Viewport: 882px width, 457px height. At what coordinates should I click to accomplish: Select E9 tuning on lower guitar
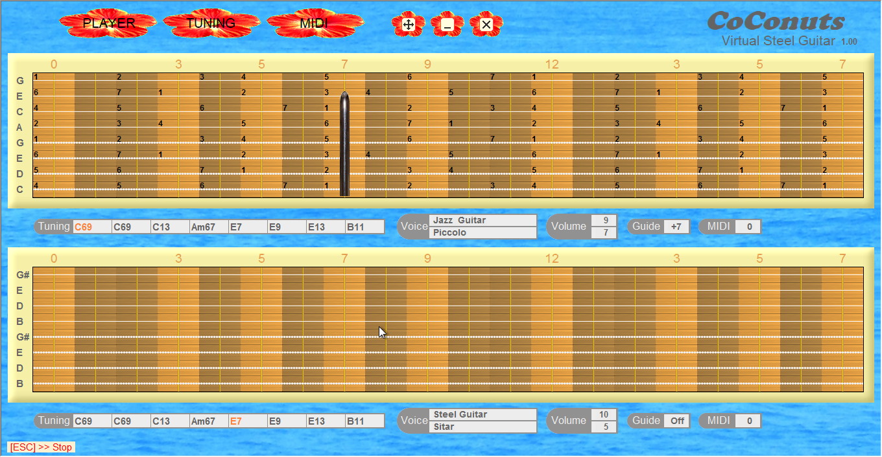(287, 421)
